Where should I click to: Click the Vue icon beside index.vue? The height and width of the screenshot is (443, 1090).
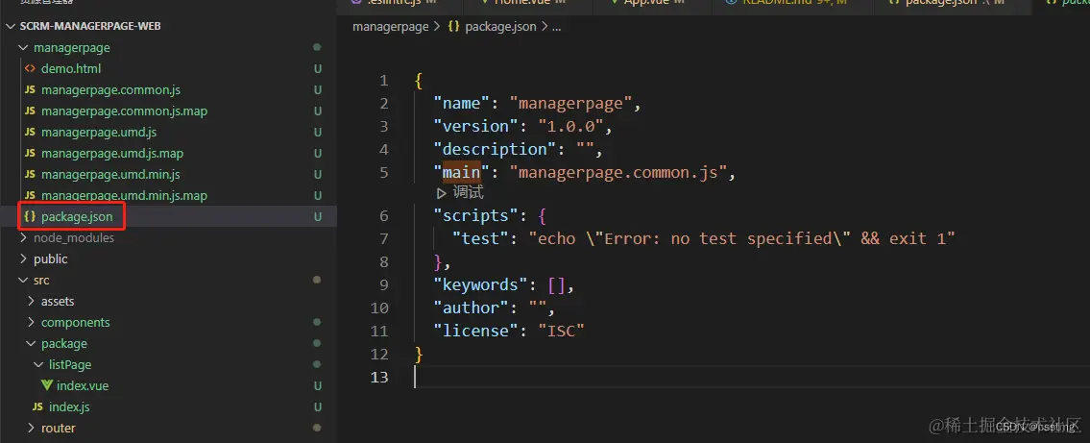46,385
